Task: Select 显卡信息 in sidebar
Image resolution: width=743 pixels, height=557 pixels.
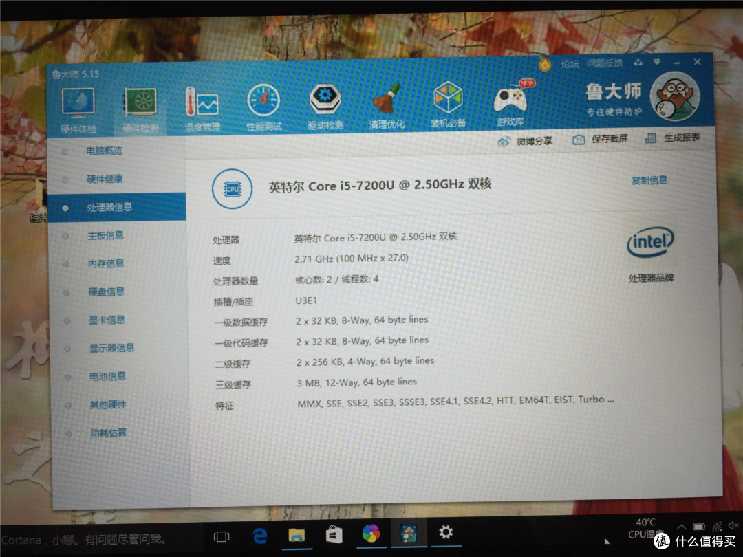Action: 107,320
